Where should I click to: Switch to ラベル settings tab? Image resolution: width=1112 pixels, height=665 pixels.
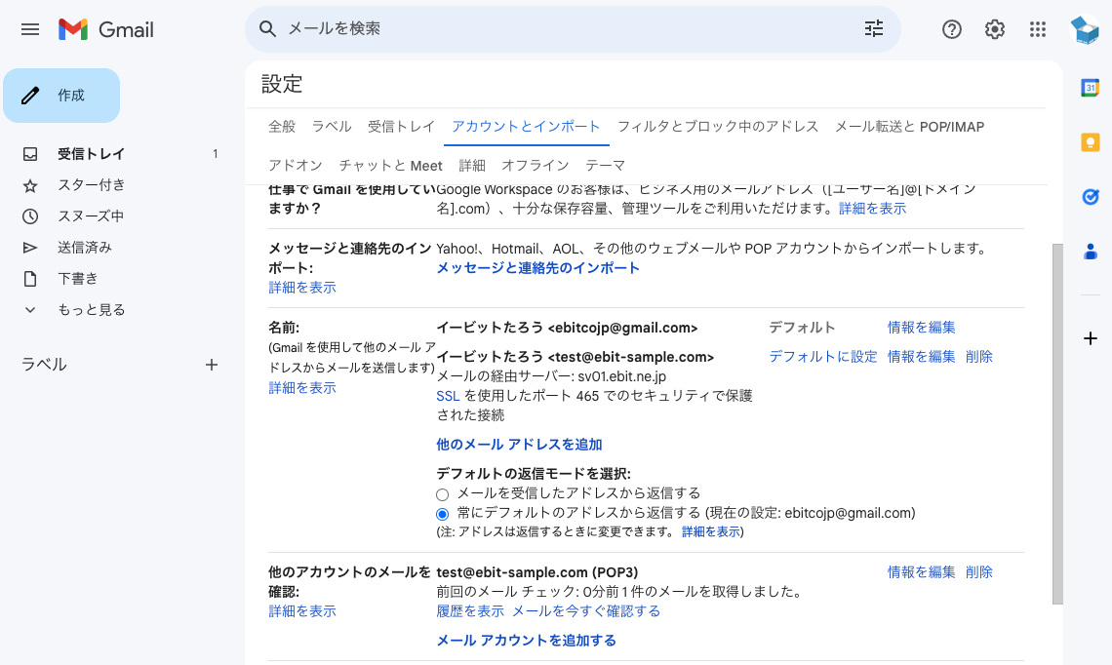[x=332, y=126]
